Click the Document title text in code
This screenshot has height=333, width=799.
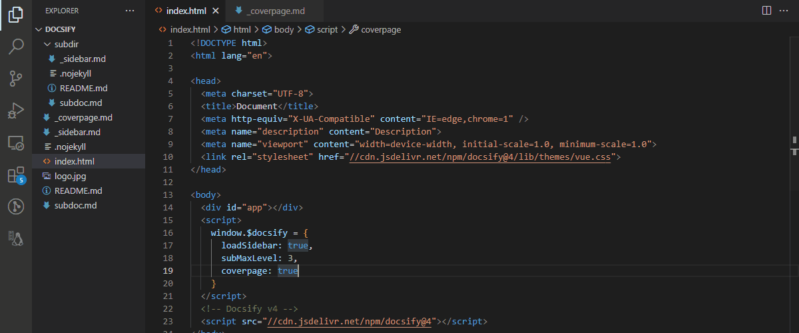coord(257,106)
